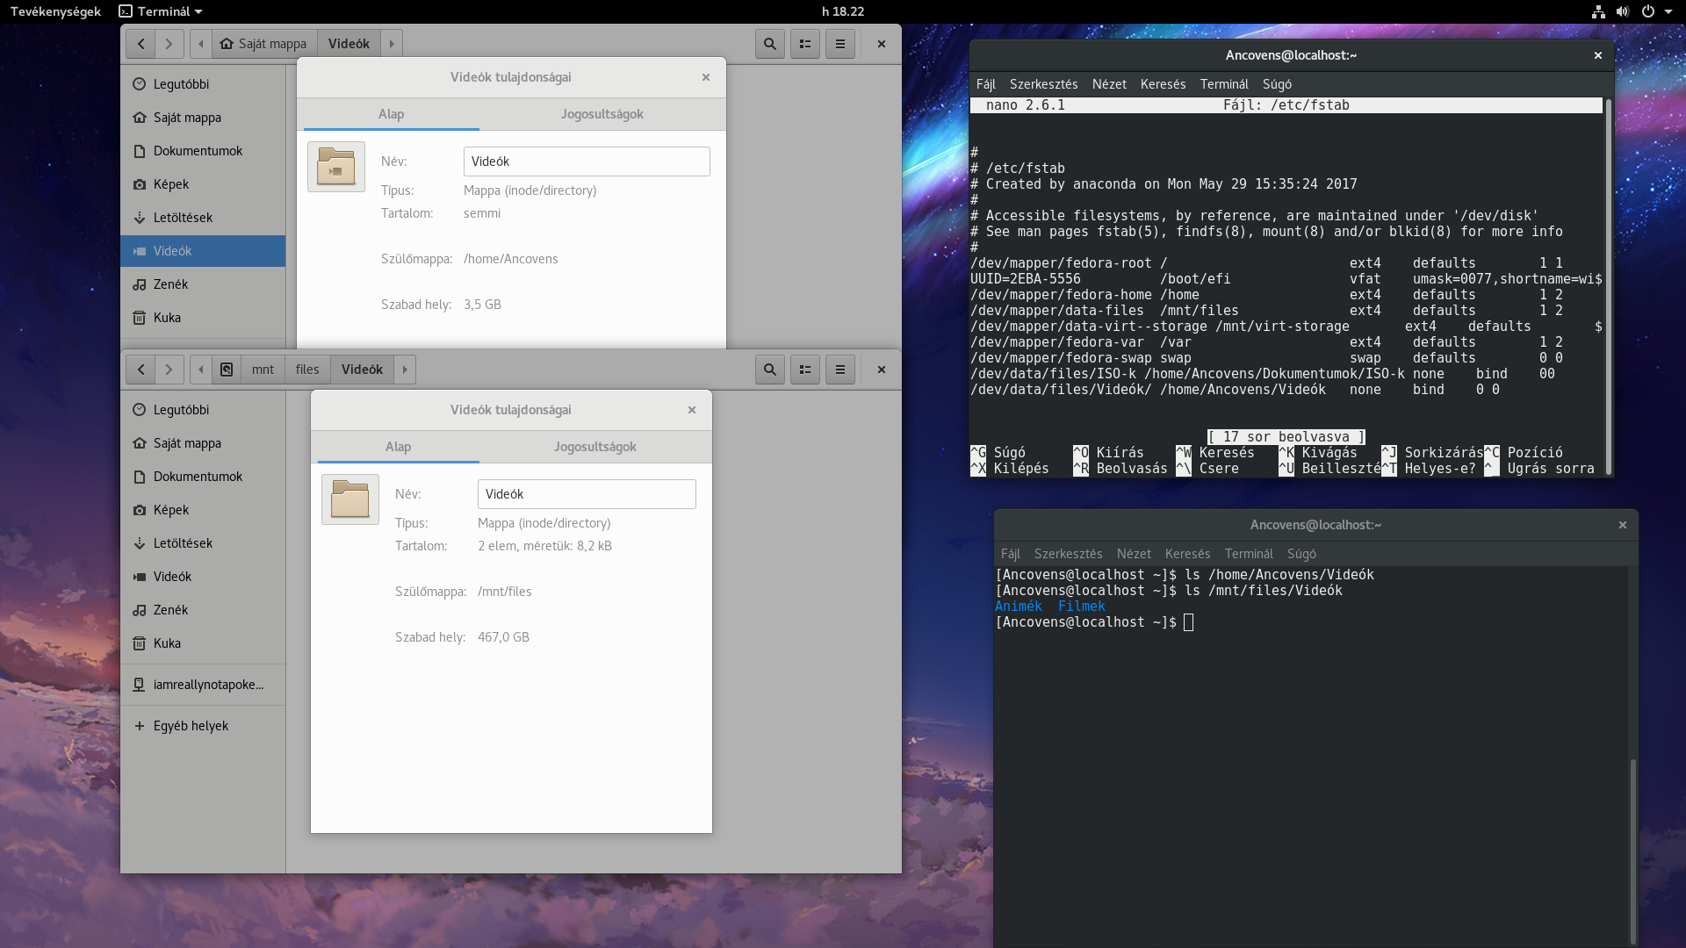The width and height of the screenshot is (1686, 948).
Task: Switch to Jogosultságok tab in upper dialog
Action: click(602, 114)
